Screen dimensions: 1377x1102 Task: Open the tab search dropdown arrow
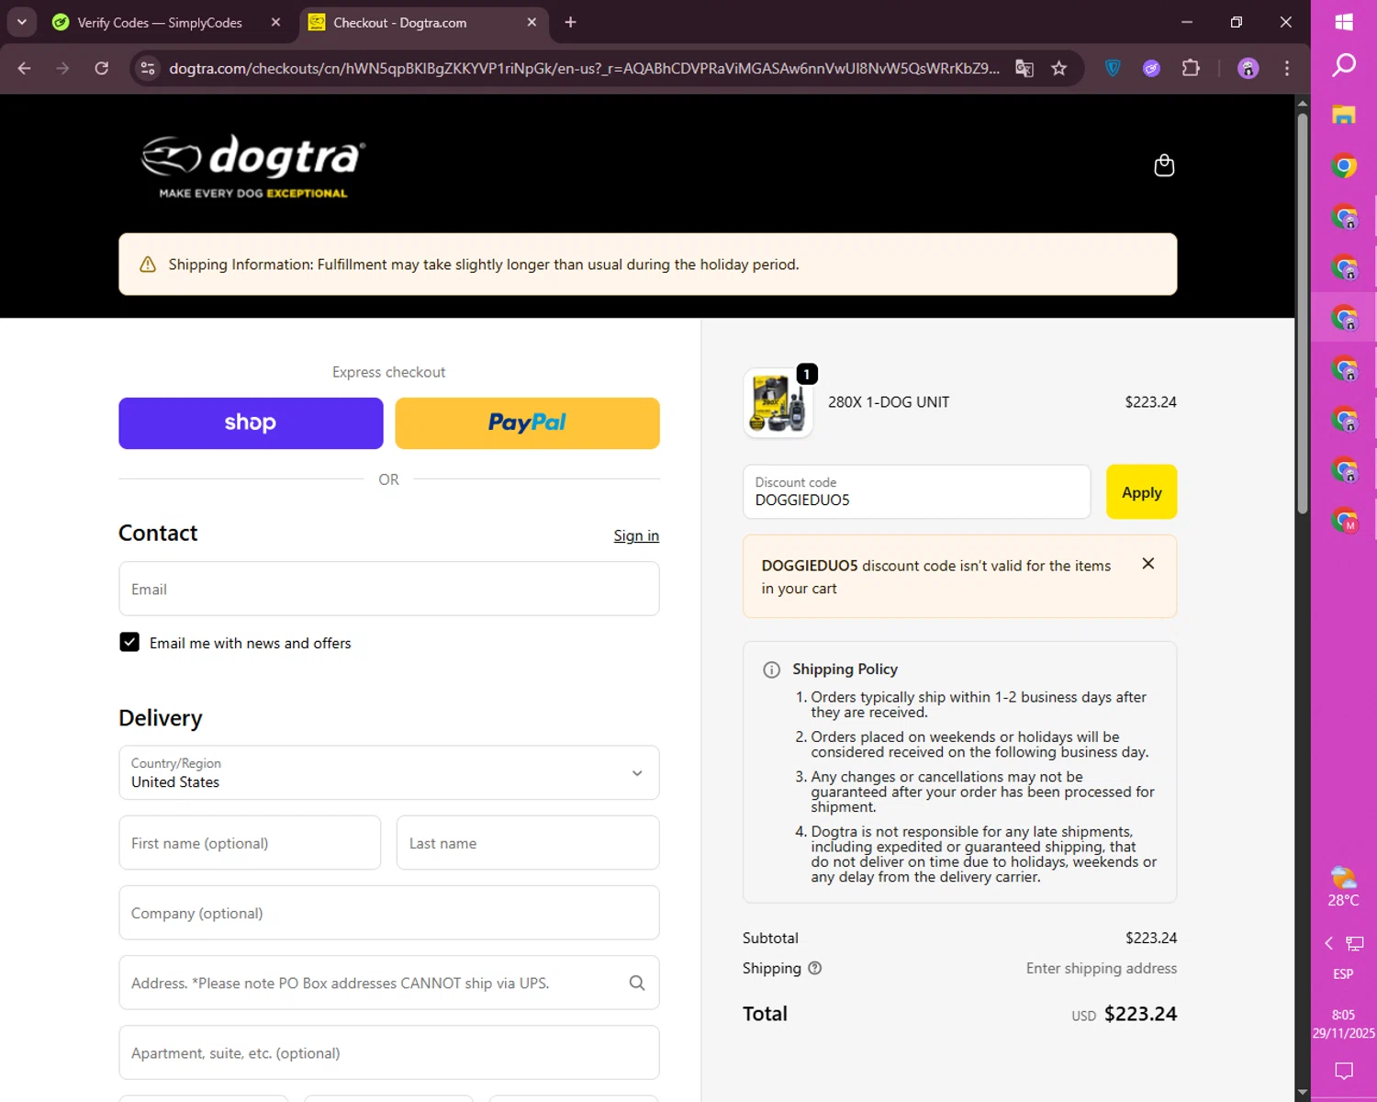(21, 22)
